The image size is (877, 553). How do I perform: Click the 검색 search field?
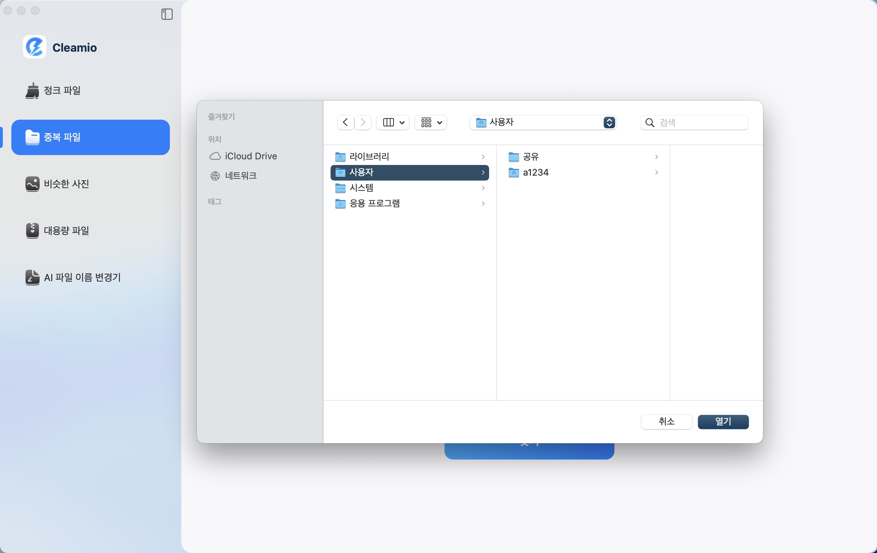pyautogui.click(x=699, y=122)
